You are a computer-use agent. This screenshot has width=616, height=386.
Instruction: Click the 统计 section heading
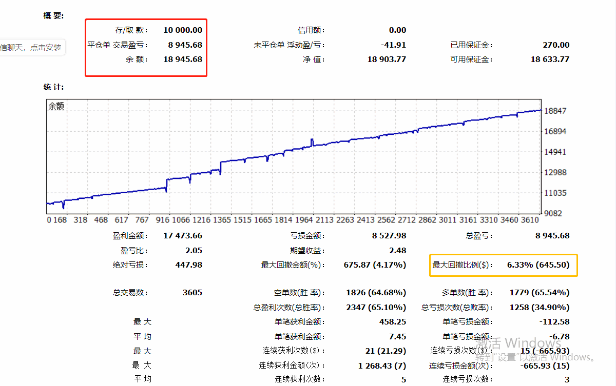coord(53,88)
